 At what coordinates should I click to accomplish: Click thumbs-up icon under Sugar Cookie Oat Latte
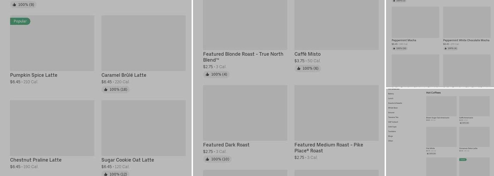(x=106, y=174)
